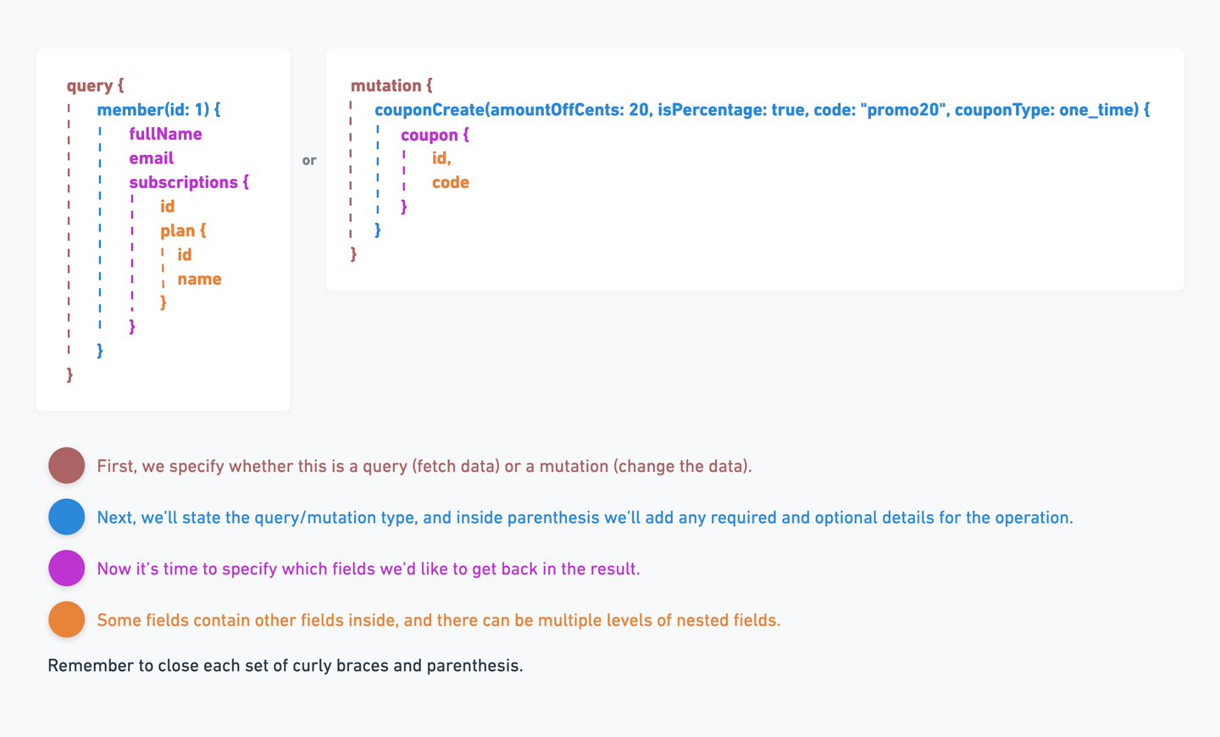This screenshot has height=737, width=1220.
Task: Click the brown-red legend circle
Action: pos(66,465)
